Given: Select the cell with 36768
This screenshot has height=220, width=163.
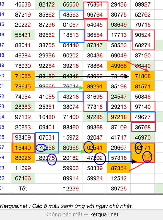Looking at the screenshot, I should (143, 127).
